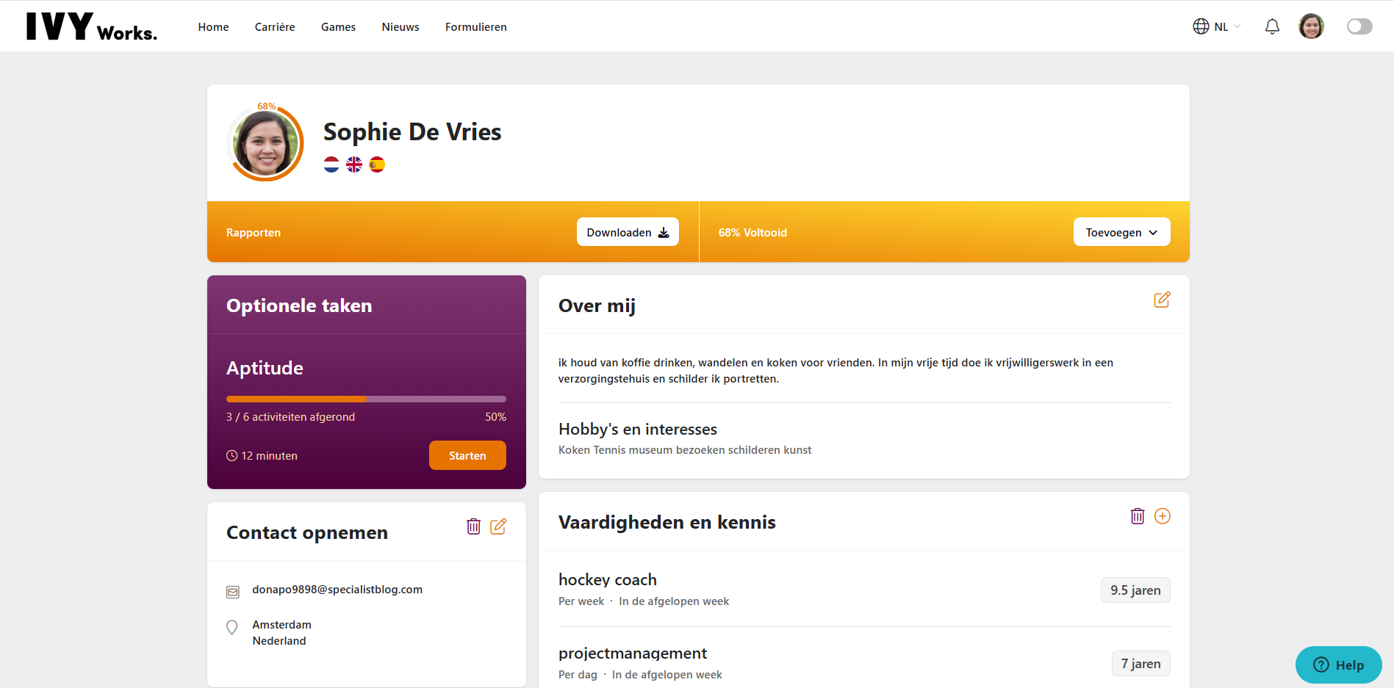Expand the Toevoegen dropdown

click(x=1121, y=232)
